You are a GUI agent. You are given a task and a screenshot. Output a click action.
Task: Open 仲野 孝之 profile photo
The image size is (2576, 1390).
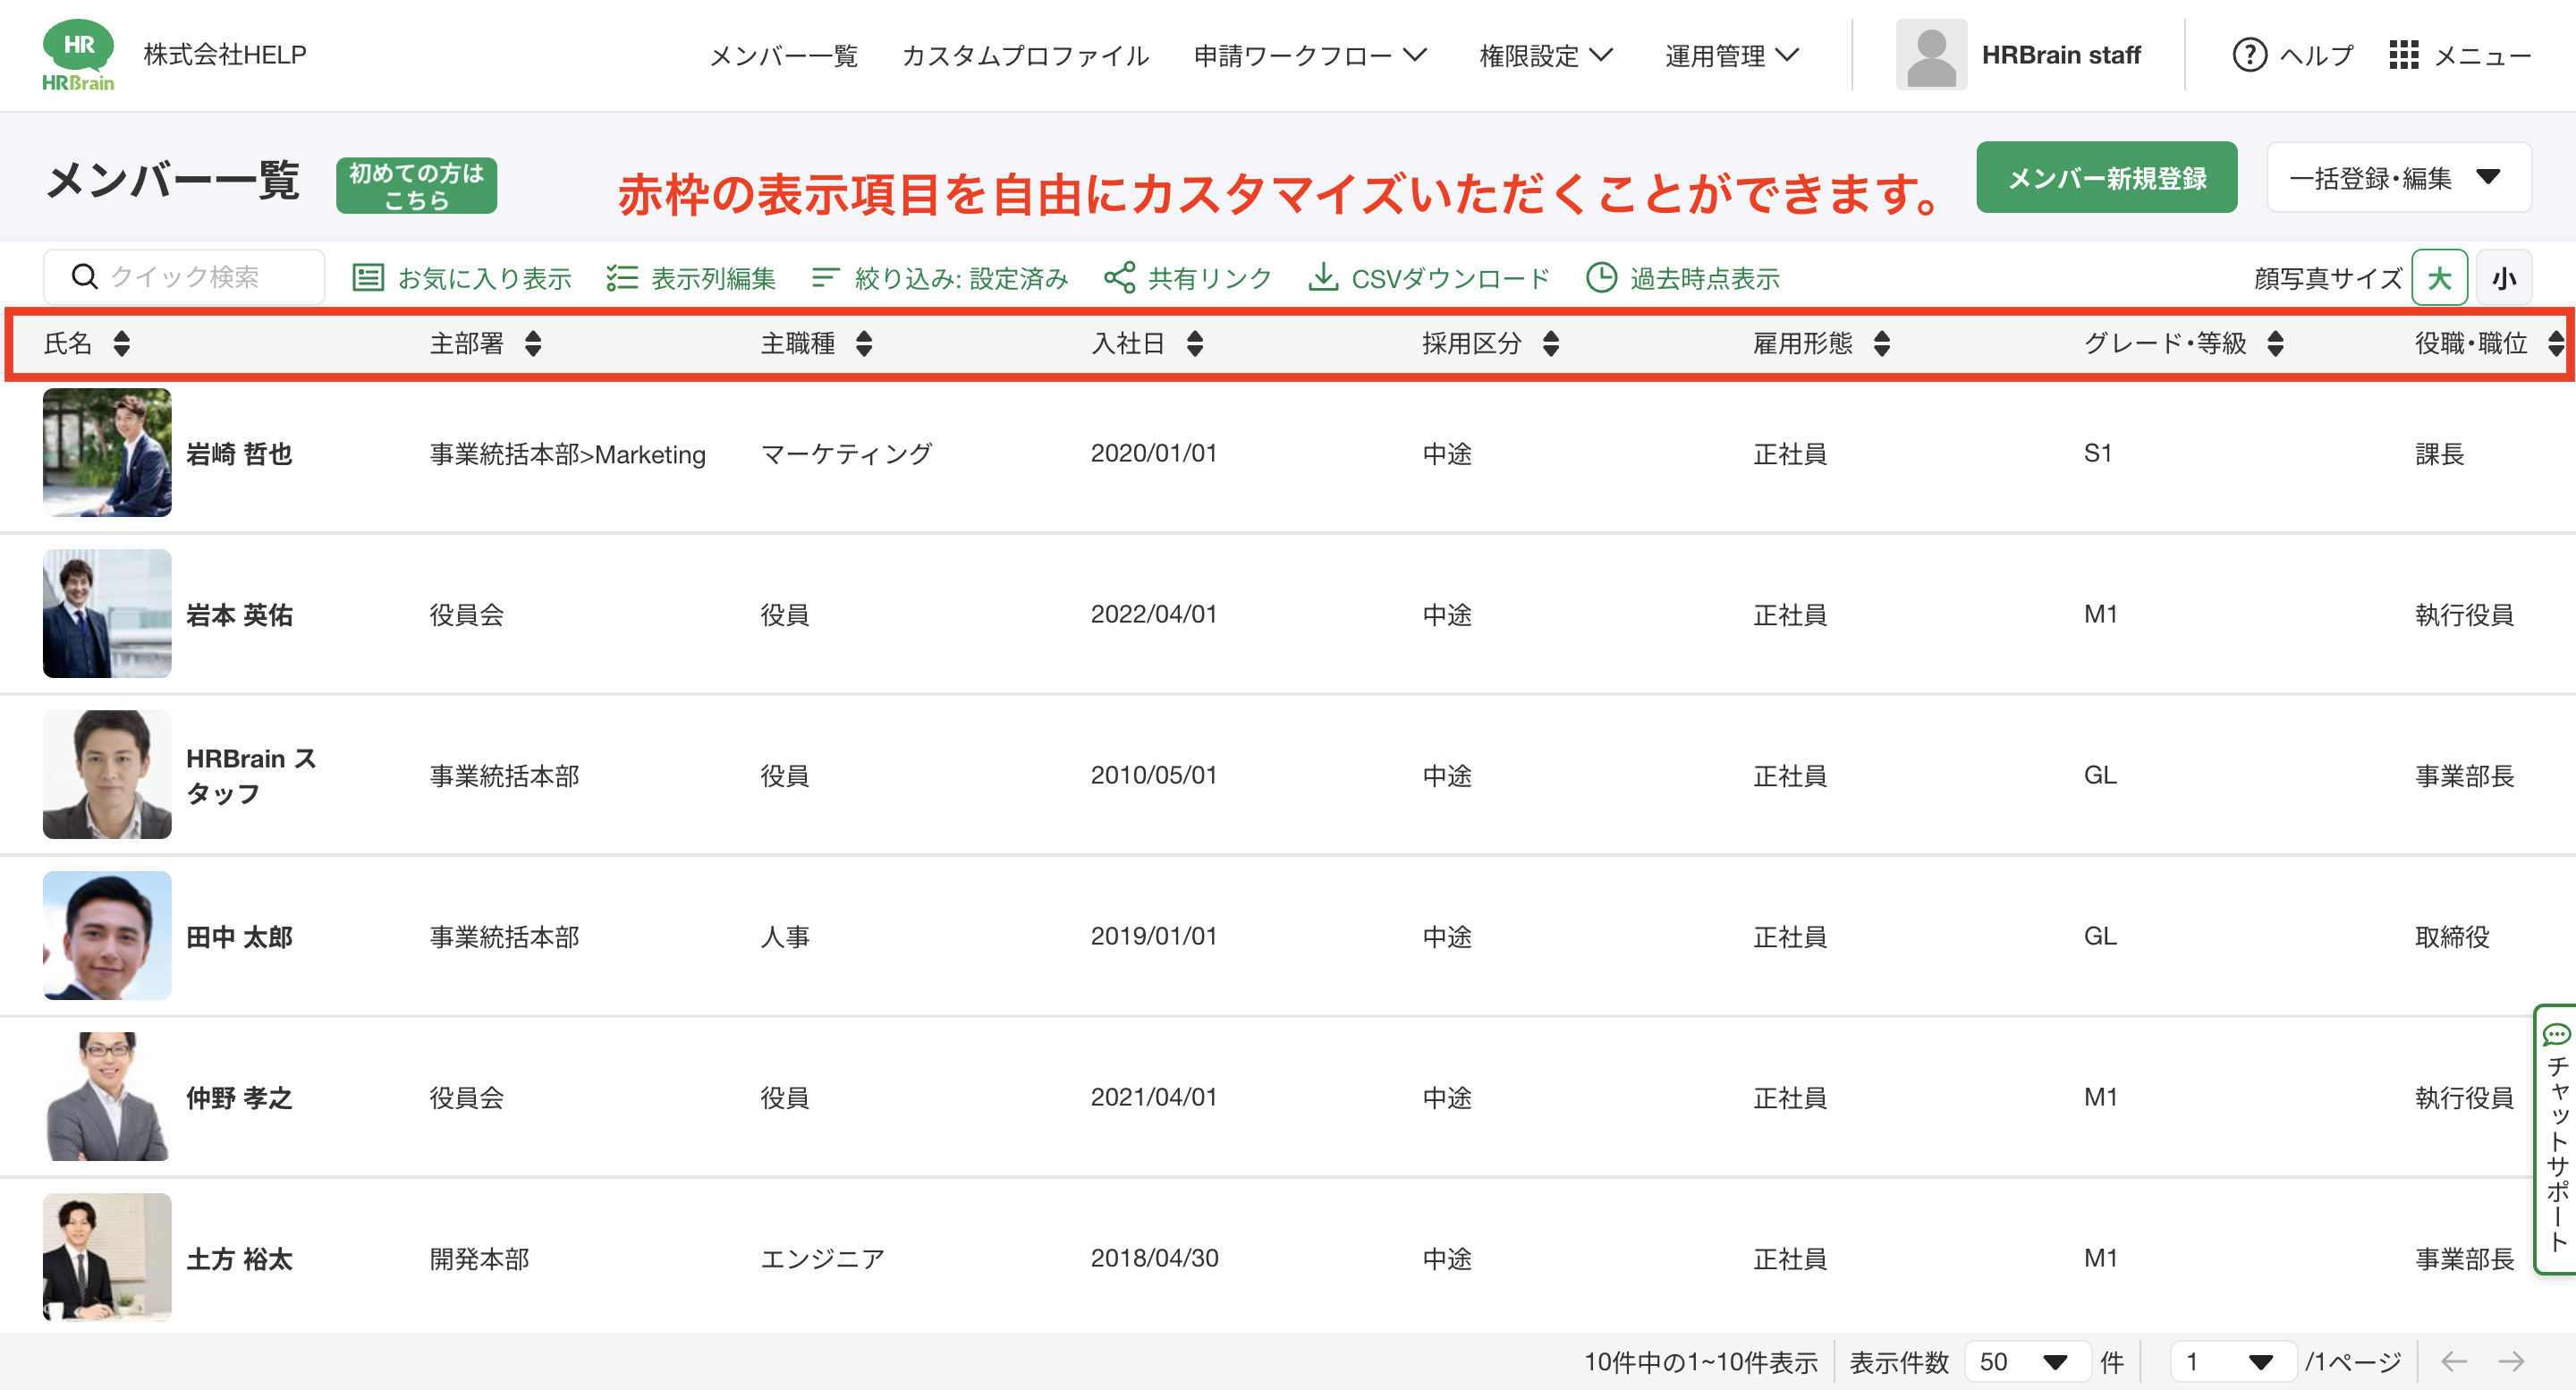point(107,1097)
